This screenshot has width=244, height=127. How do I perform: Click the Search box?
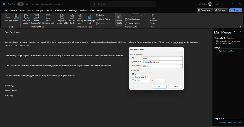[x=123, y=4]
